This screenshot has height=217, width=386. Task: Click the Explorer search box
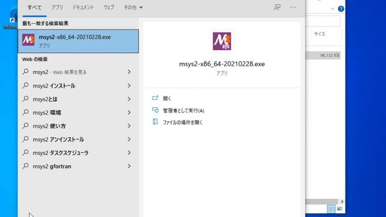(x=323, y=21)
